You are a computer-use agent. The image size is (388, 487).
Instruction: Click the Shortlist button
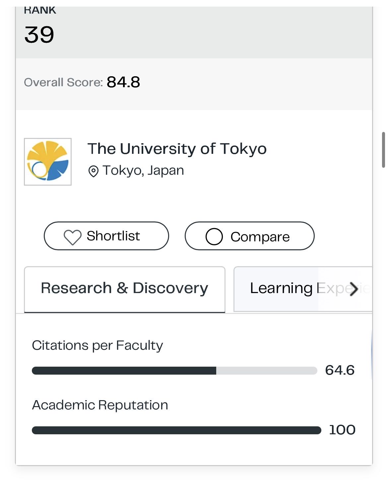(x=106, y=236)
